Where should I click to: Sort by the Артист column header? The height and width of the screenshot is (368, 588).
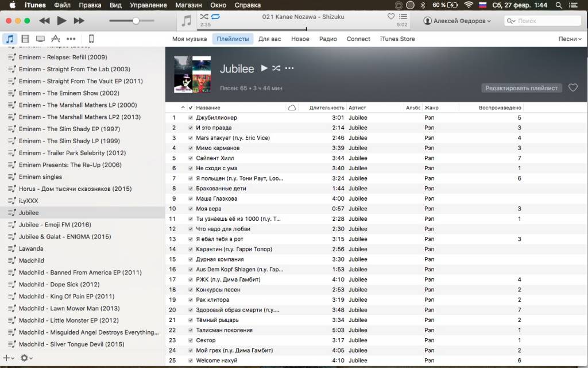click(x=357, y=108)
